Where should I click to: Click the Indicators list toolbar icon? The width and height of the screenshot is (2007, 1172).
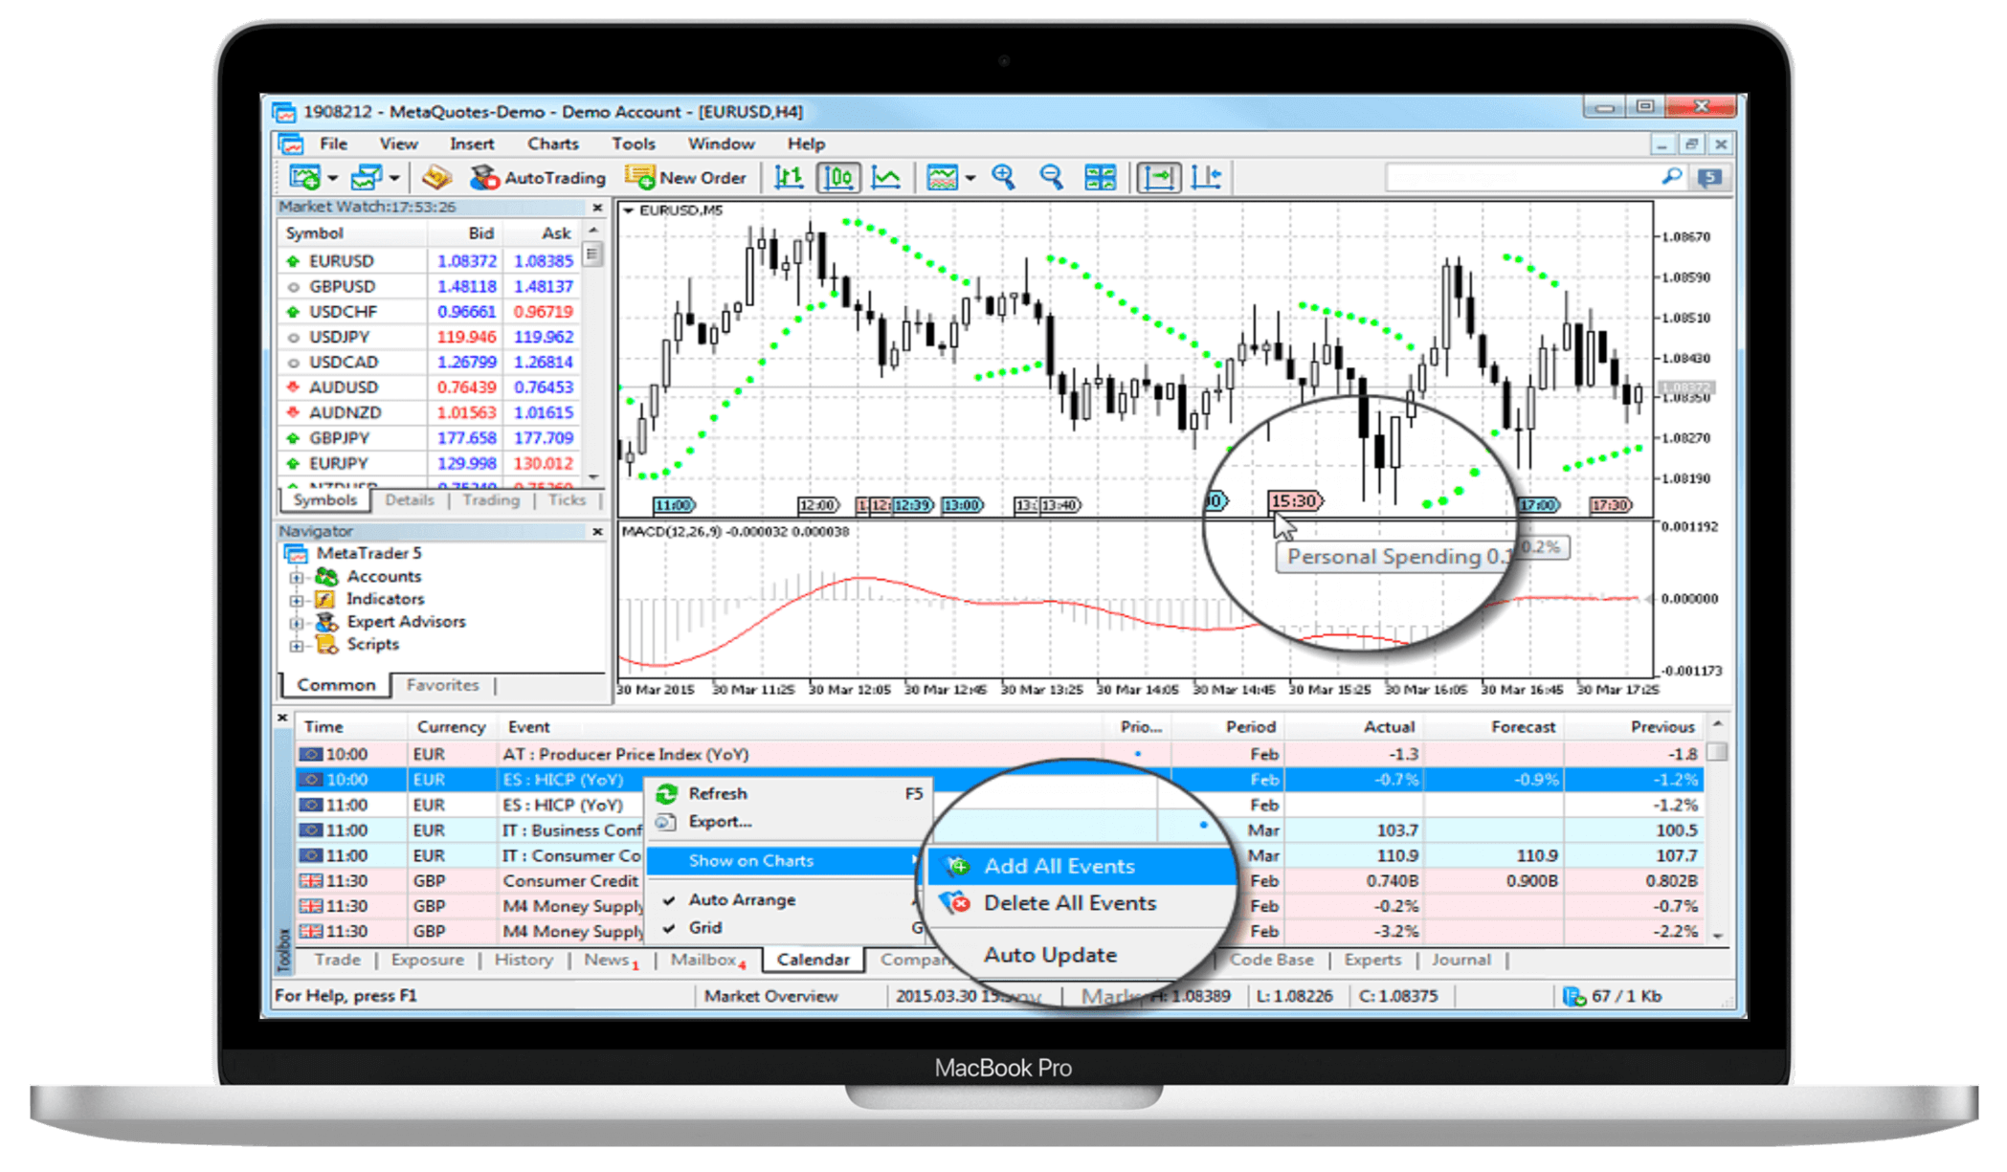click(x=942, y=177)
